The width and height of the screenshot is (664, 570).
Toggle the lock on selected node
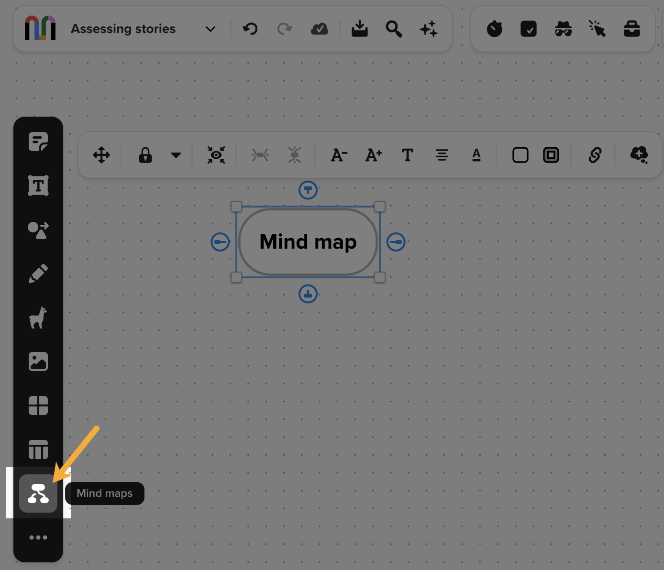click(145, 155)
